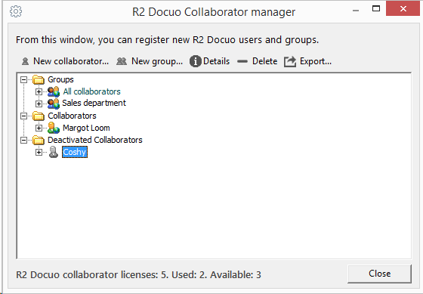Screen dimensions: 423x294
Task: Select Margot Loom in the tree
Action: pyautogui.click(x=86, y=128)
